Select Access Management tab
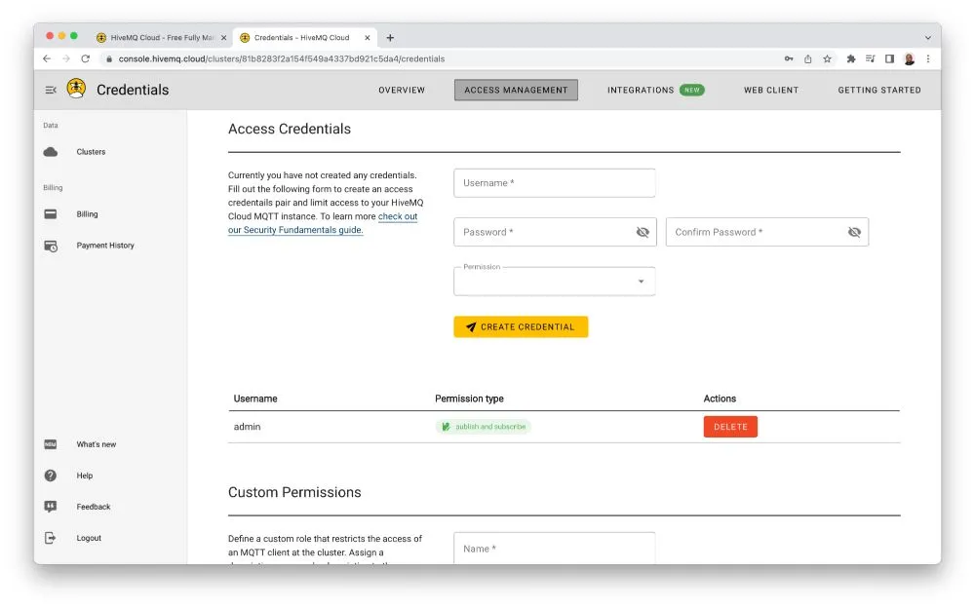The height and width of the screenshot is (609, 975). point(516,90)
